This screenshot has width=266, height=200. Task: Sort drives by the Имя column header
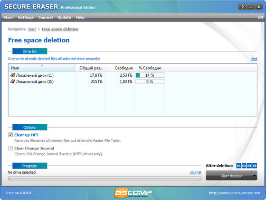coord(42,68)
